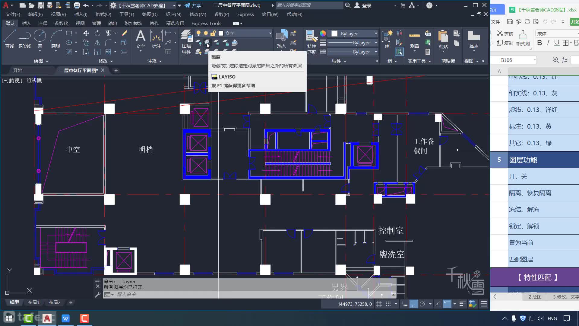The height and width of the screenshot is (326, 579).
Task: Select the Line (直线) drawing tool
Action: 9,39
